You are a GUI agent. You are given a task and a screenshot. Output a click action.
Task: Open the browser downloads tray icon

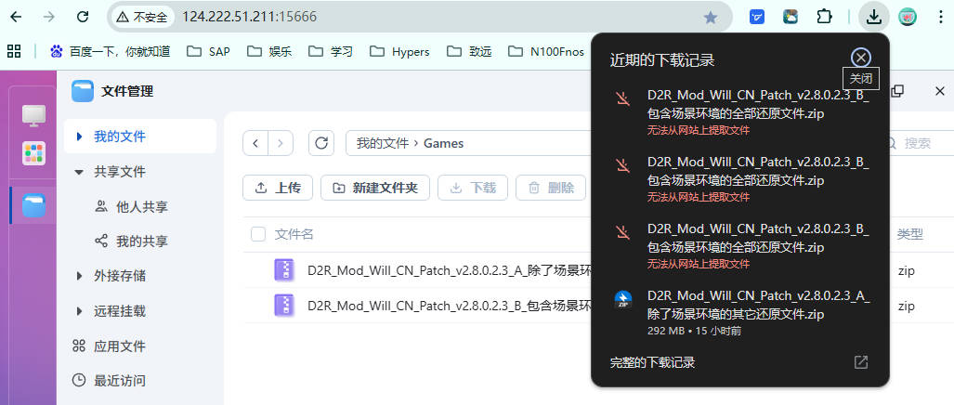tap(874, 17)
